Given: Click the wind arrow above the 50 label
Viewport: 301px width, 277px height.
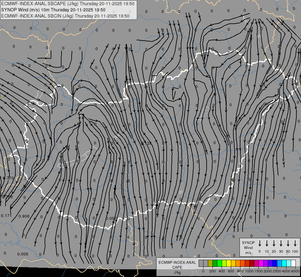Looking at the screenshot, I should (288, 243).
